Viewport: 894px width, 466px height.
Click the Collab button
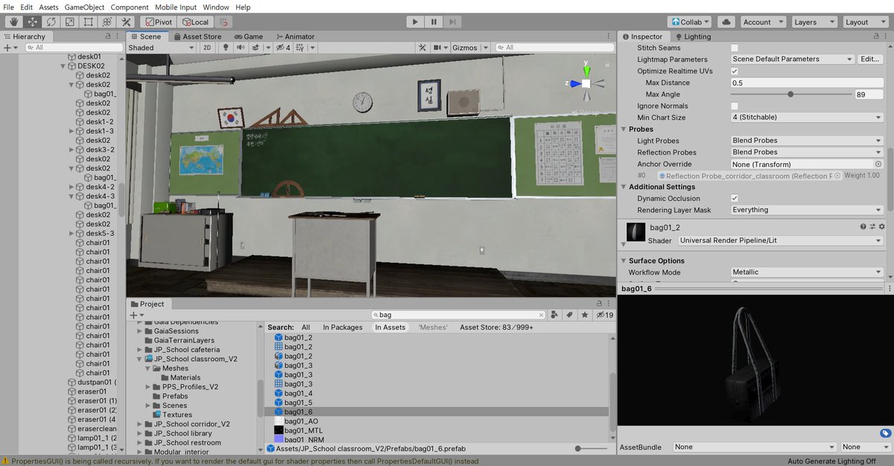pyautogui.click(x=690, y=22)
